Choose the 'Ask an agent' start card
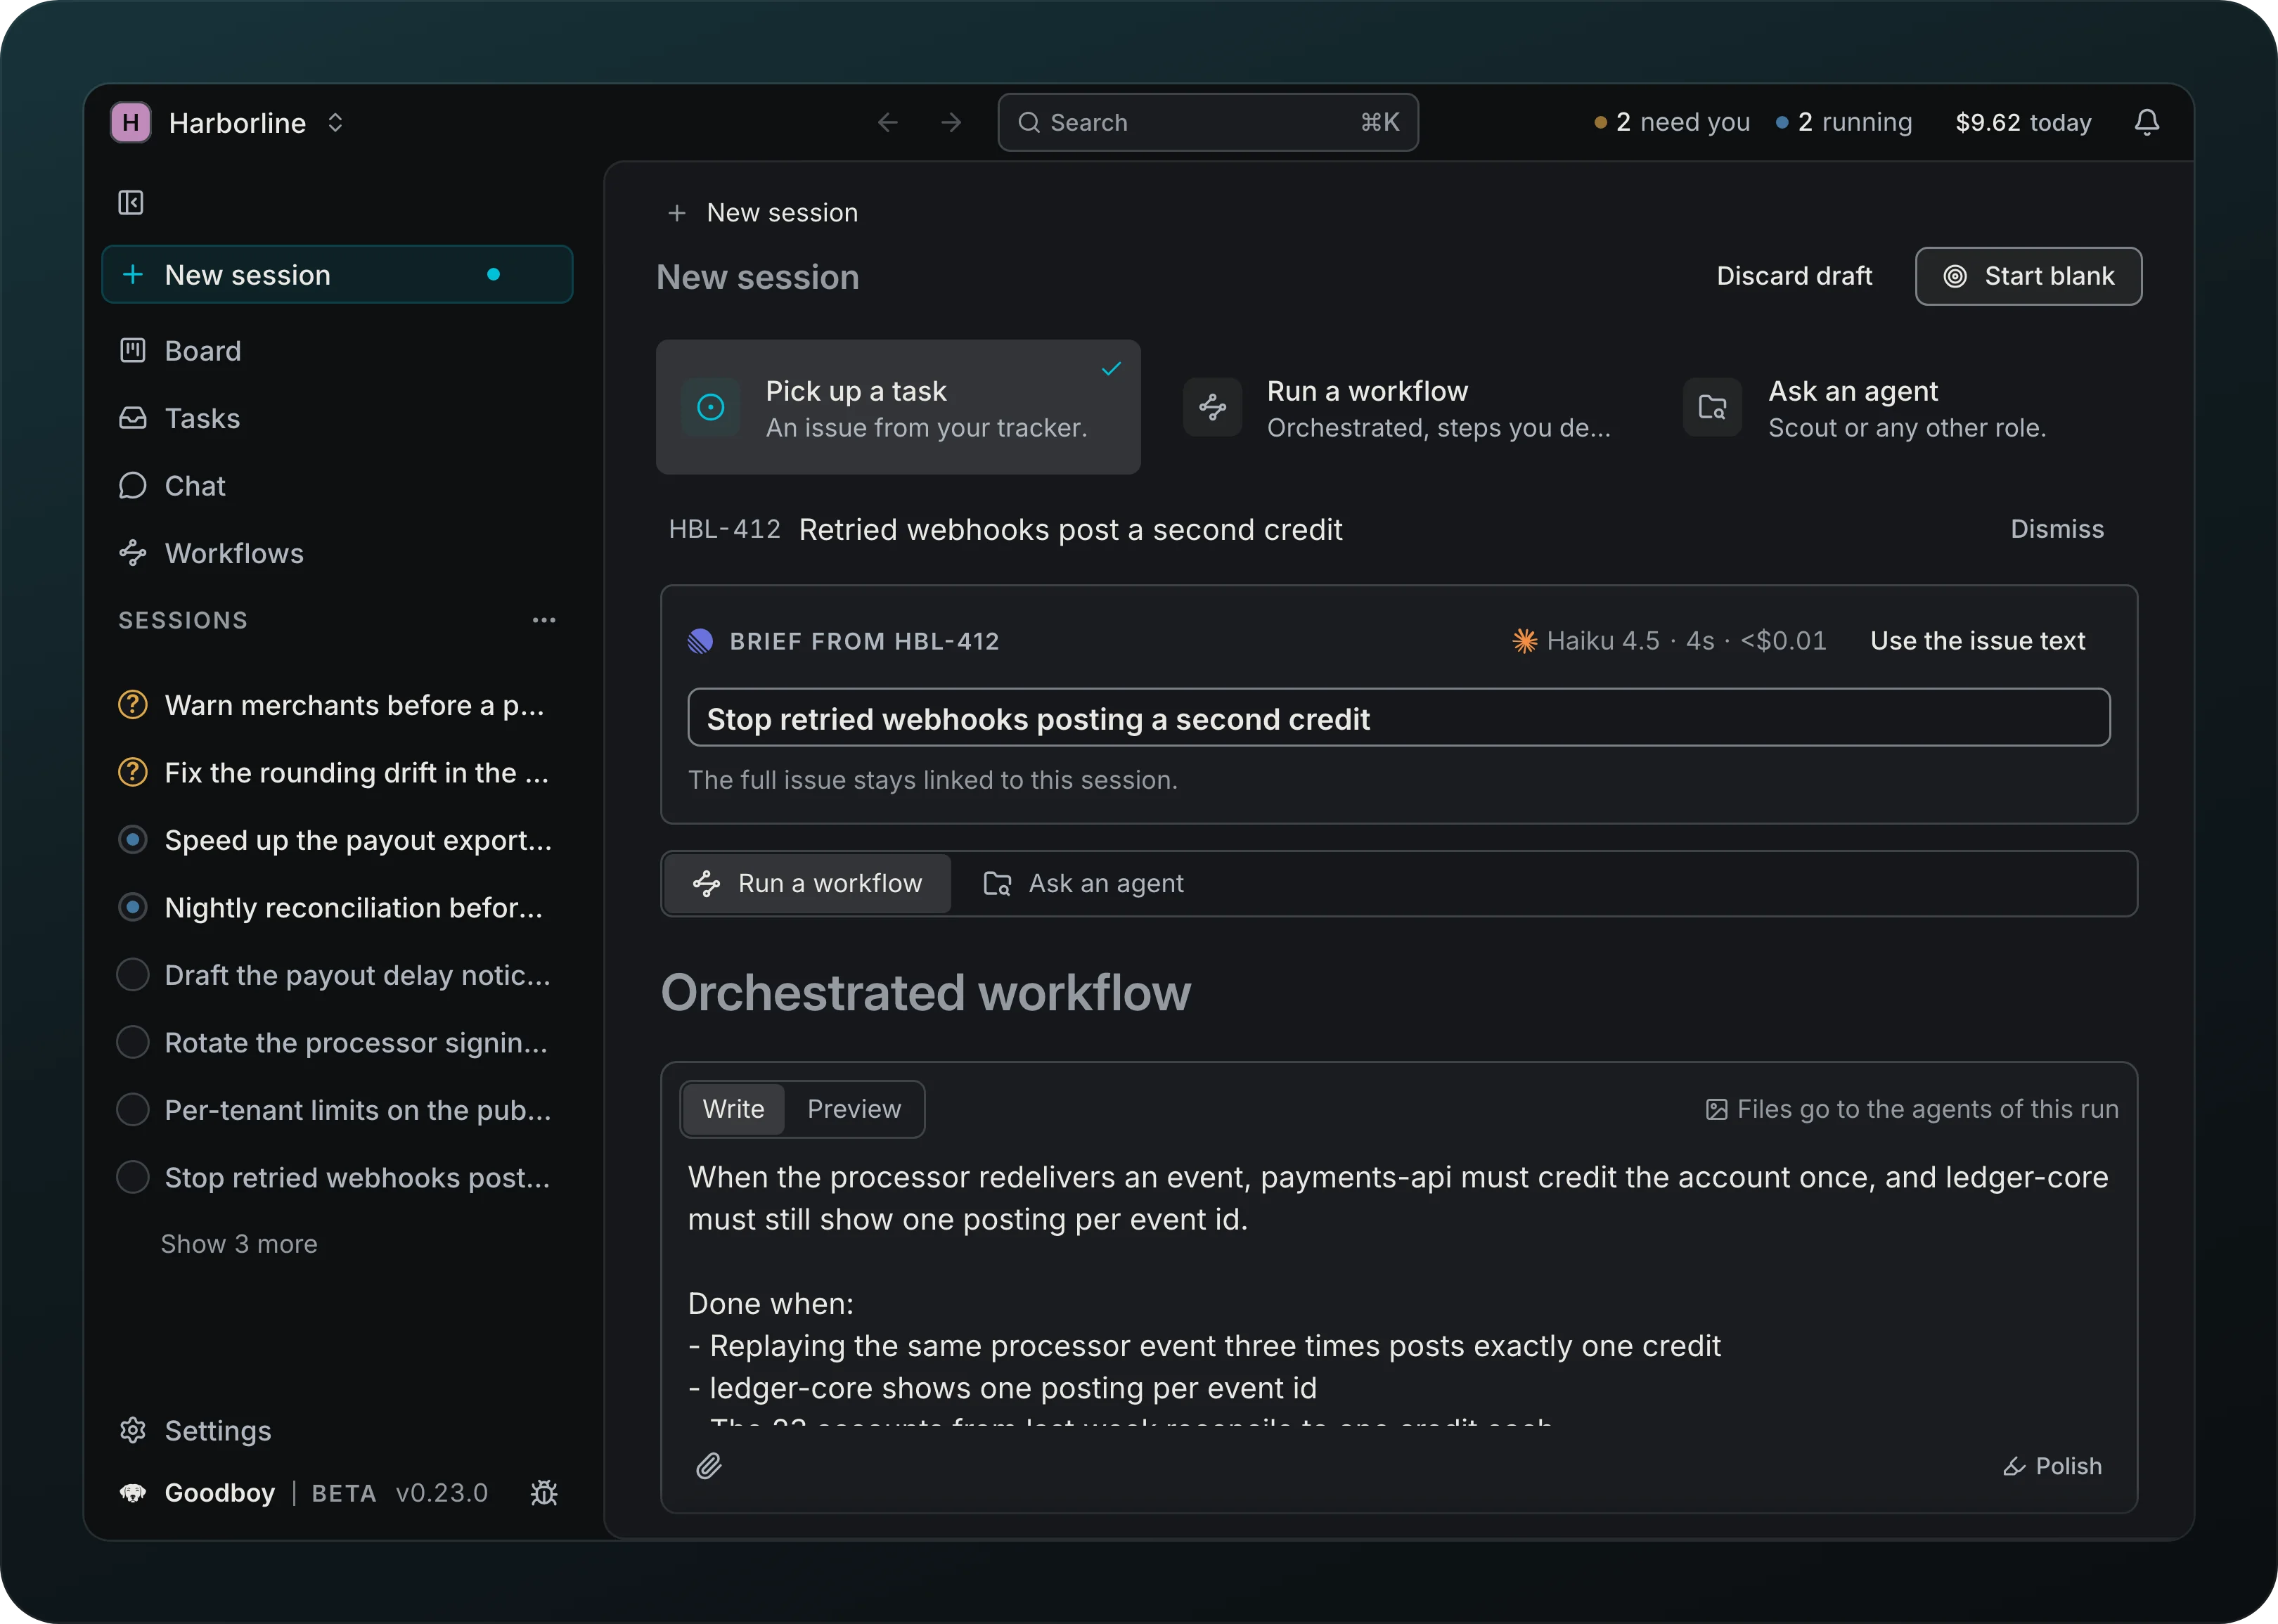Screen dimensions: 2278x1624 [x=1899, y=407]
